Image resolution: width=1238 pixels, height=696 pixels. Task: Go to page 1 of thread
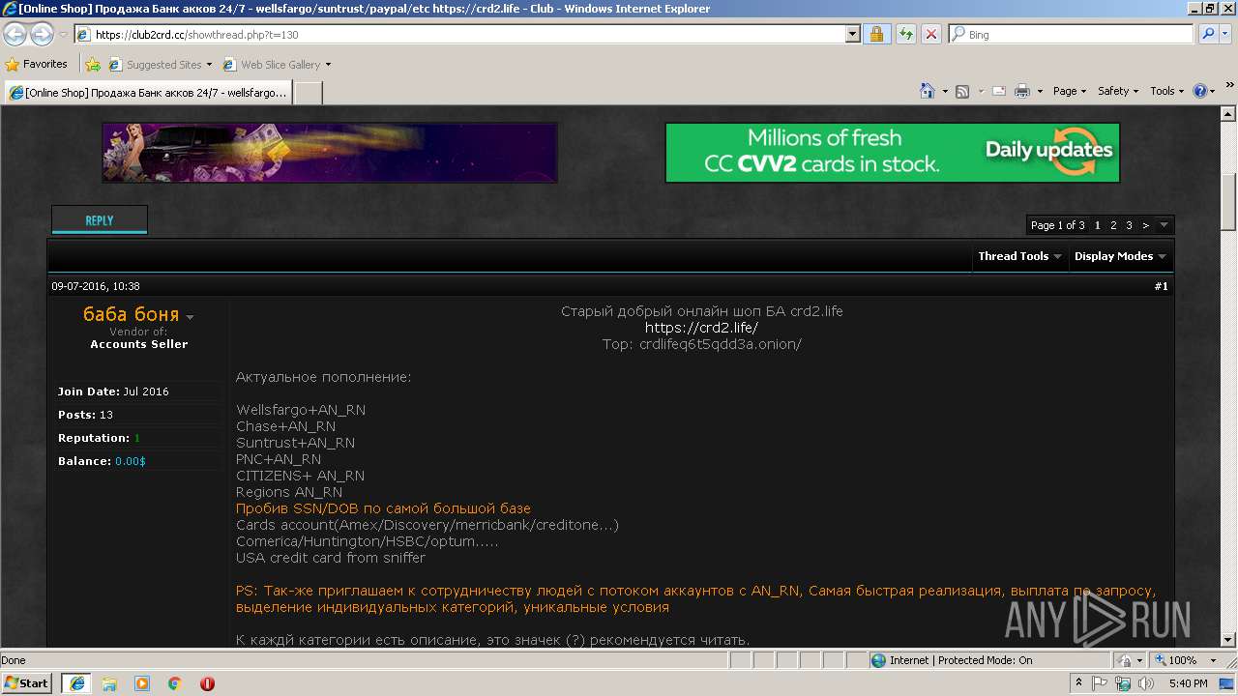click(x=1098, y=225)
